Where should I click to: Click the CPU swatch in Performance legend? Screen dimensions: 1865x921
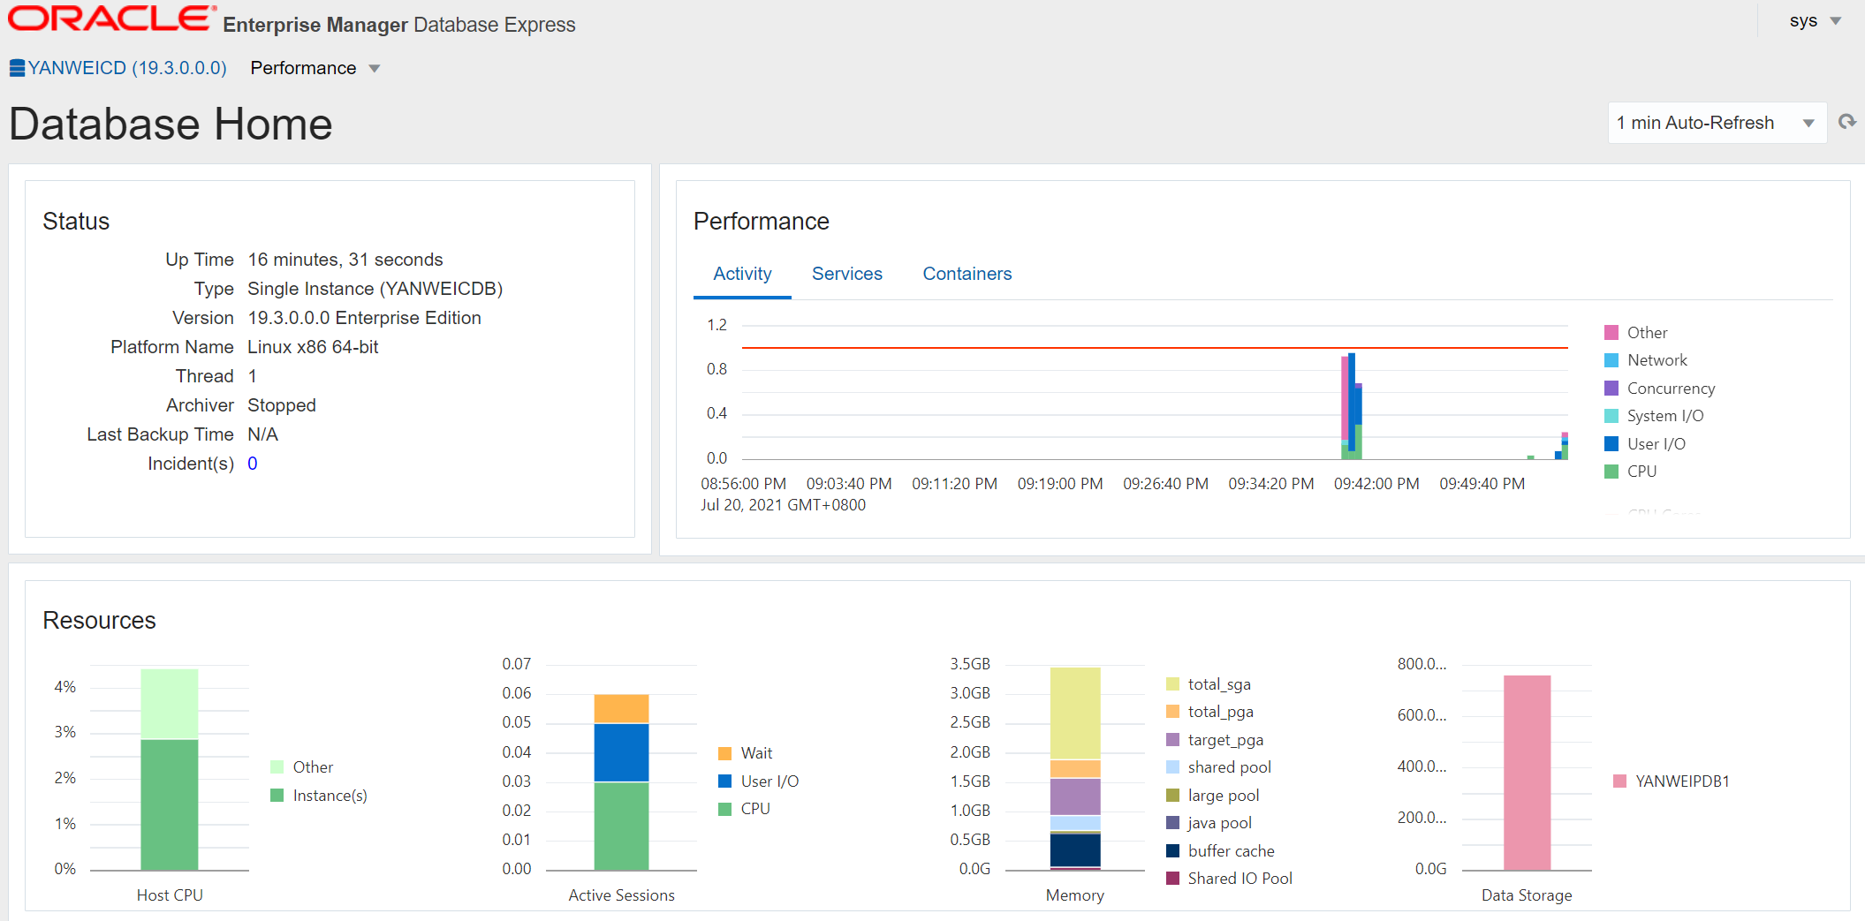(1611, 472)
